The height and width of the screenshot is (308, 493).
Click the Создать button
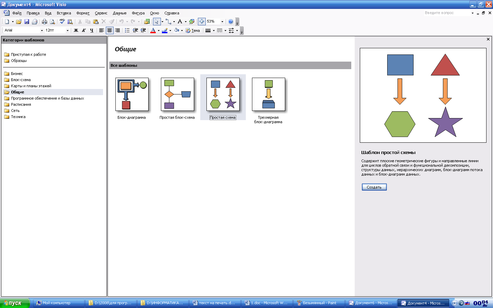pos(374,187)
